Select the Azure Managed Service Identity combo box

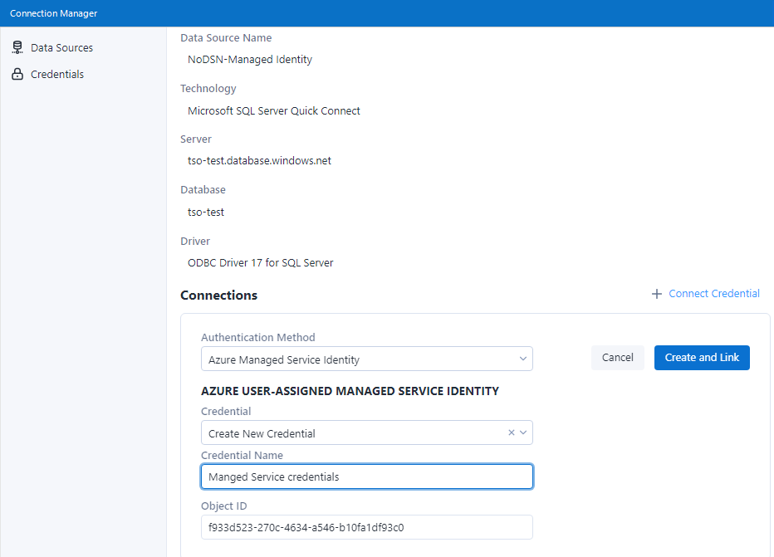click(x=357, y=359)
